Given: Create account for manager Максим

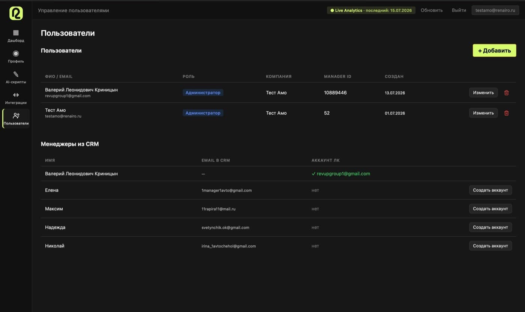Looking at the screenshot, I should [x=490, y=208].
